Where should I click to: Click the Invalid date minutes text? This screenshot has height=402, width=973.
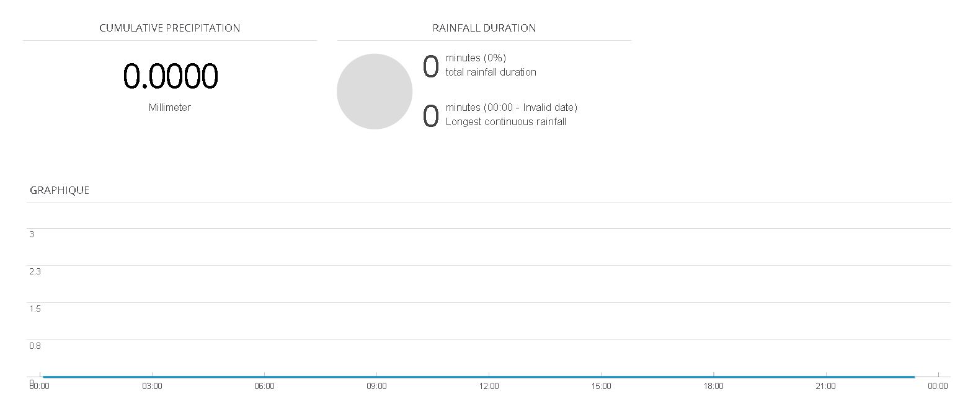[x=511, y=107]
